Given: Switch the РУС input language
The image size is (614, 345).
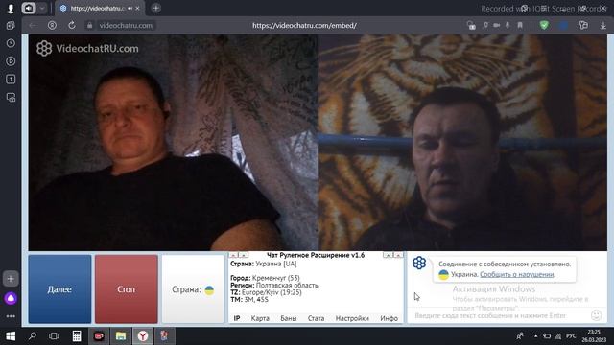Looking at the screenshot, I should click(571, 336).
